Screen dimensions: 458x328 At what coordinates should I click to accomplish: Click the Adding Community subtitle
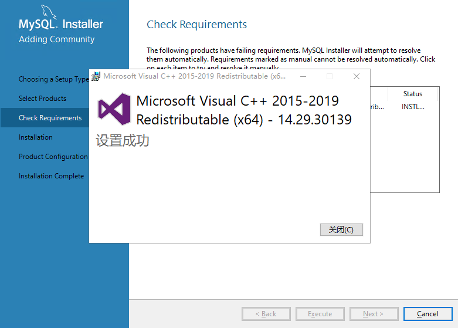pos(57,39)
